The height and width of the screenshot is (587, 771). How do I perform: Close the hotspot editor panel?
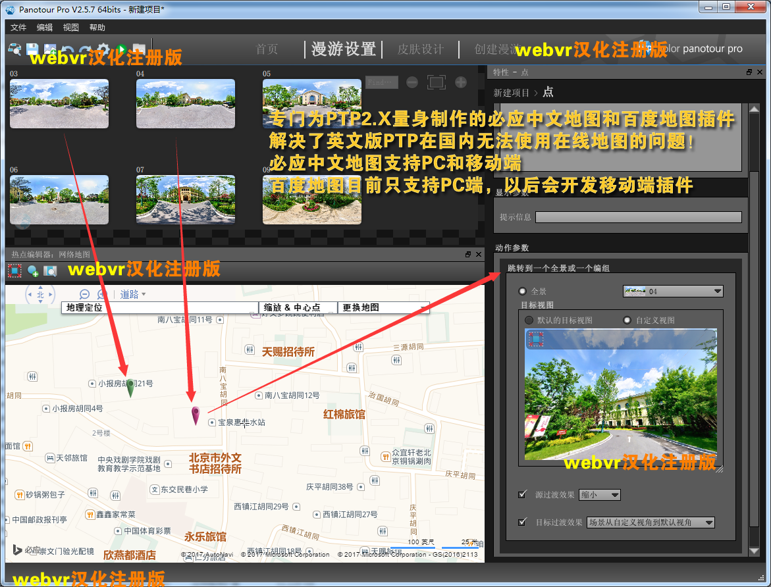(479, 254)
